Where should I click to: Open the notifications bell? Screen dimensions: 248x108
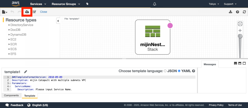pyautogui.click(x=155, y=4)
